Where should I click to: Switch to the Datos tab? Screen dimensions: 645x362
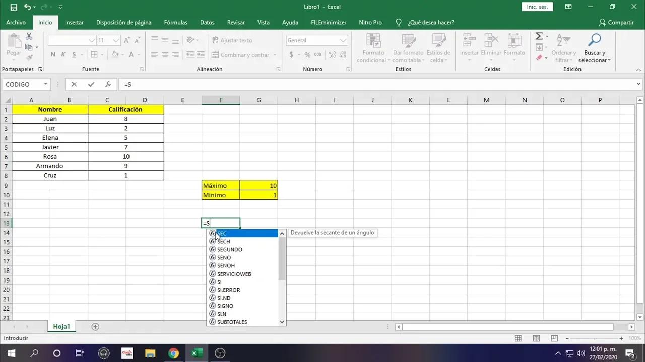tap(207, 22)
